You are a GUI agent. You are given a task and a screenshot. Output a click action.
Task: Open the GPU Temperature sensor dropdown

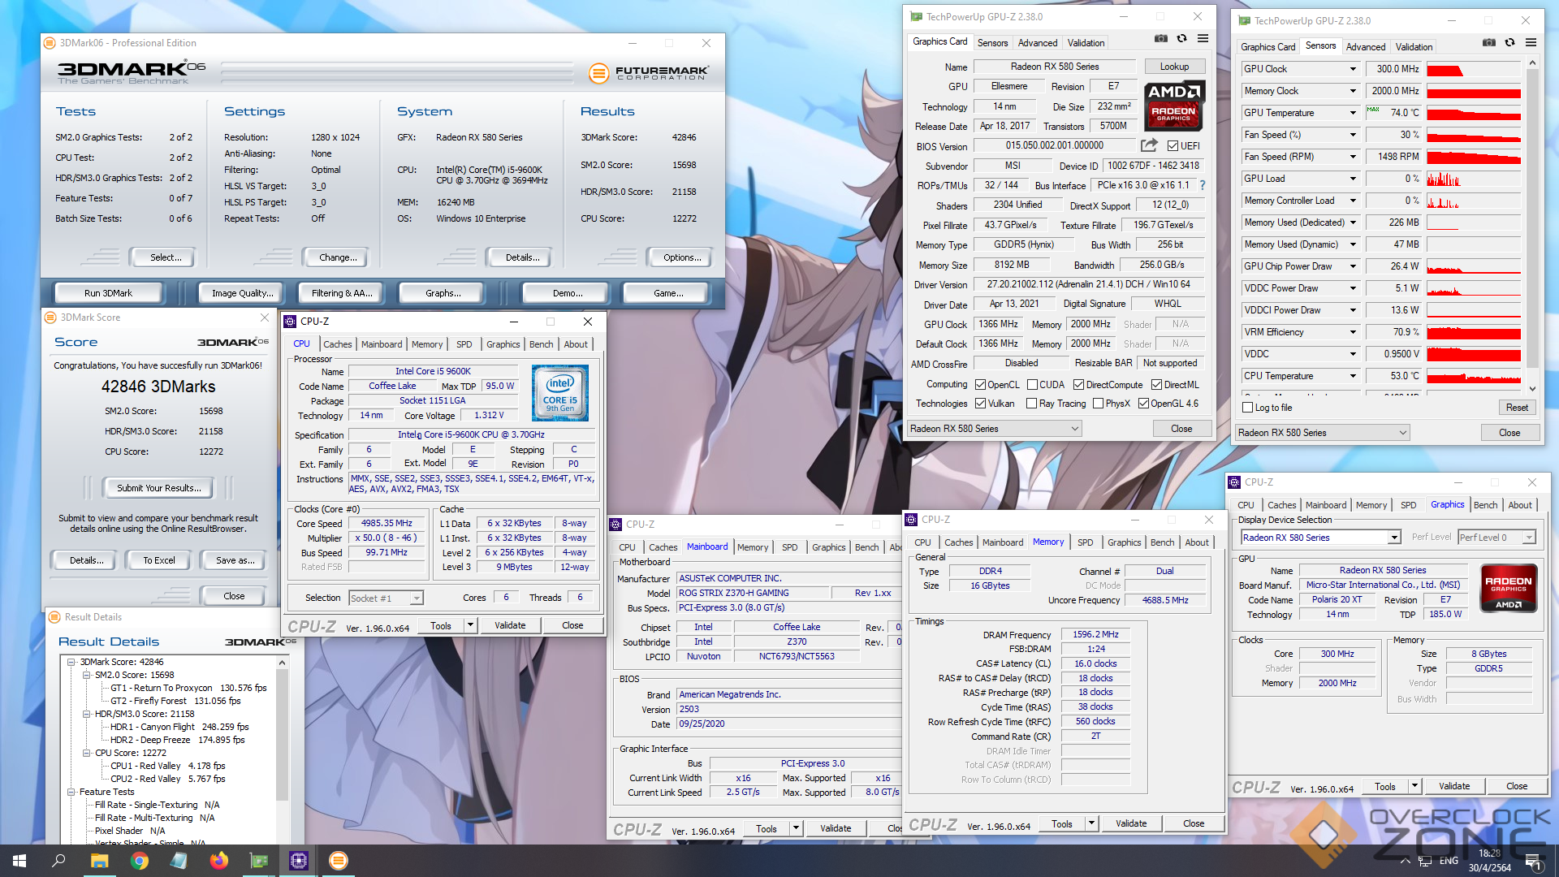point(1353,113)
